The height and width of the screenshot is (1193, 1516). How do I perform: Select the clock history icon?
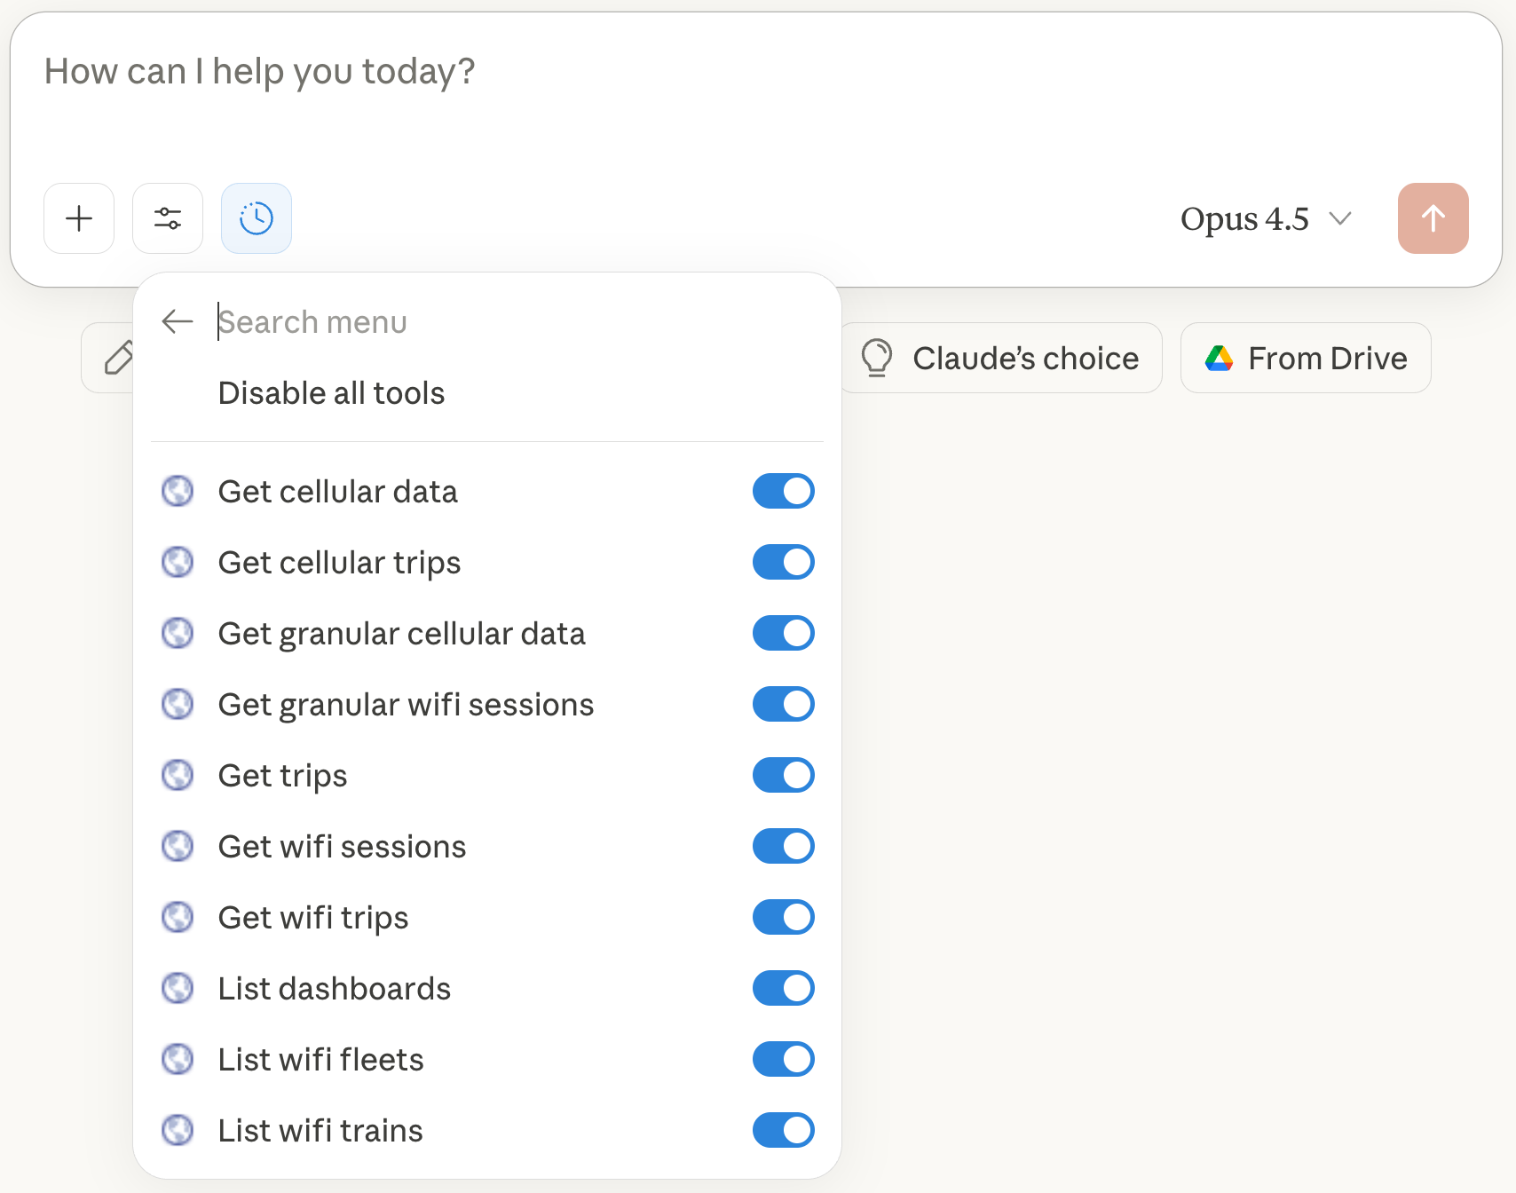256,218
